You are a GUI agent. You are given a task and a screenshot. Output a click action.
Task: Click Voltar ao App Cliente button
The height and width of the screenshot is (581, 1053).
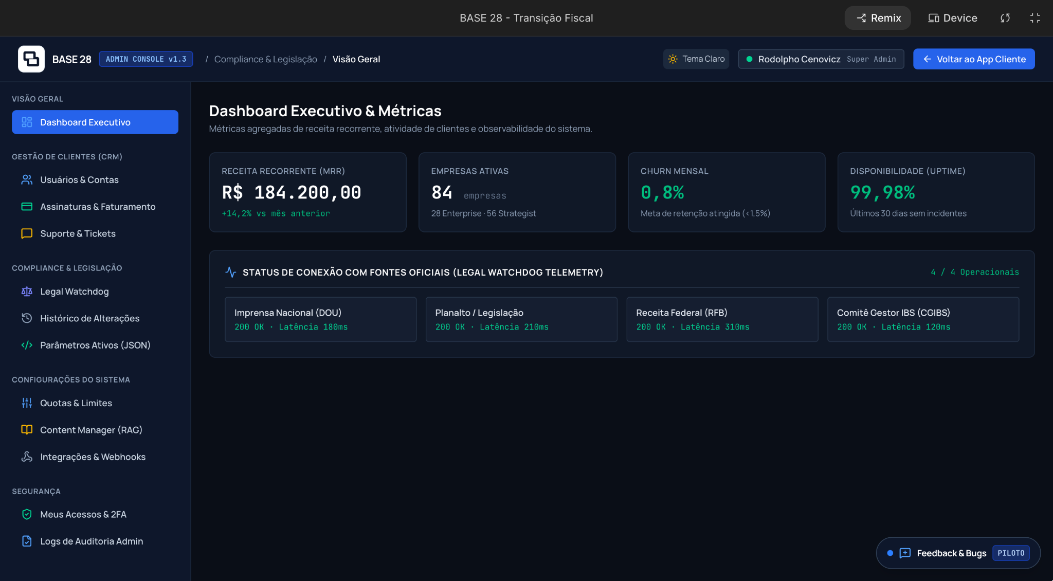click(x=974, y=59)
